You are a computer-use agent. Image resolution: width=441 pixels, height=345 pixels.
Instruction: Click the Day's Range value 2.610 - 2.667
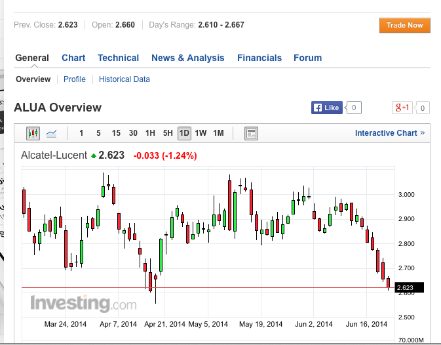point(221,25)
